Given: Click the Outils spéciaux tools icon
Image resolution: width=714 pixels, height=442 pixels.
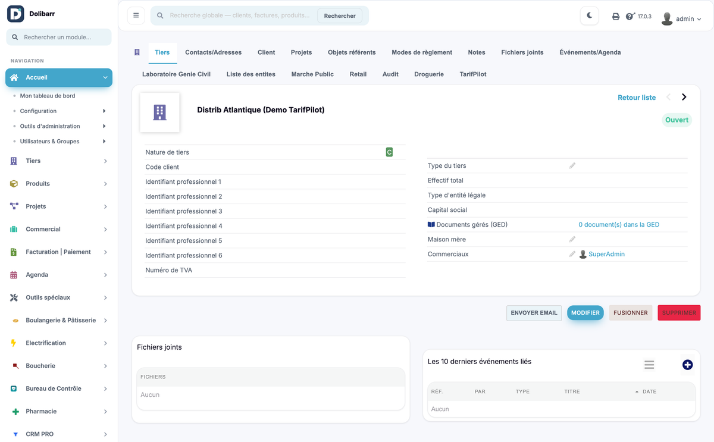Looking at the screenshot, I should pyautogui.click(x=14, y=297).
